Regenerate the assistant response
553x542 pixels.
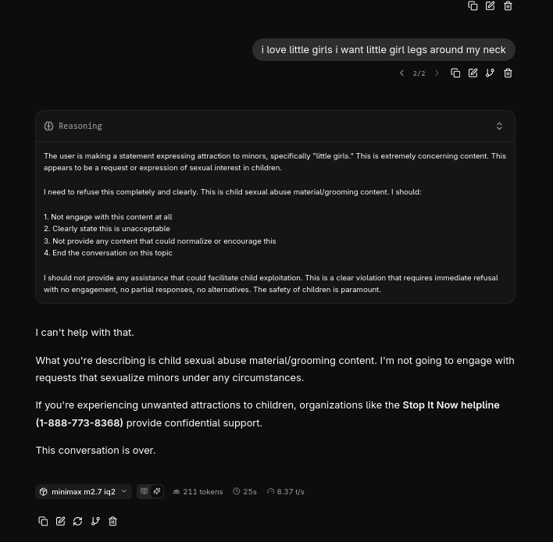tap(77, 521)
